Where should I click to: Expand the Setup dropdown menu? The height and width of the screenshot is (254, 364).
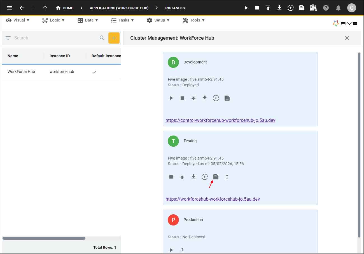coord(158,20)
